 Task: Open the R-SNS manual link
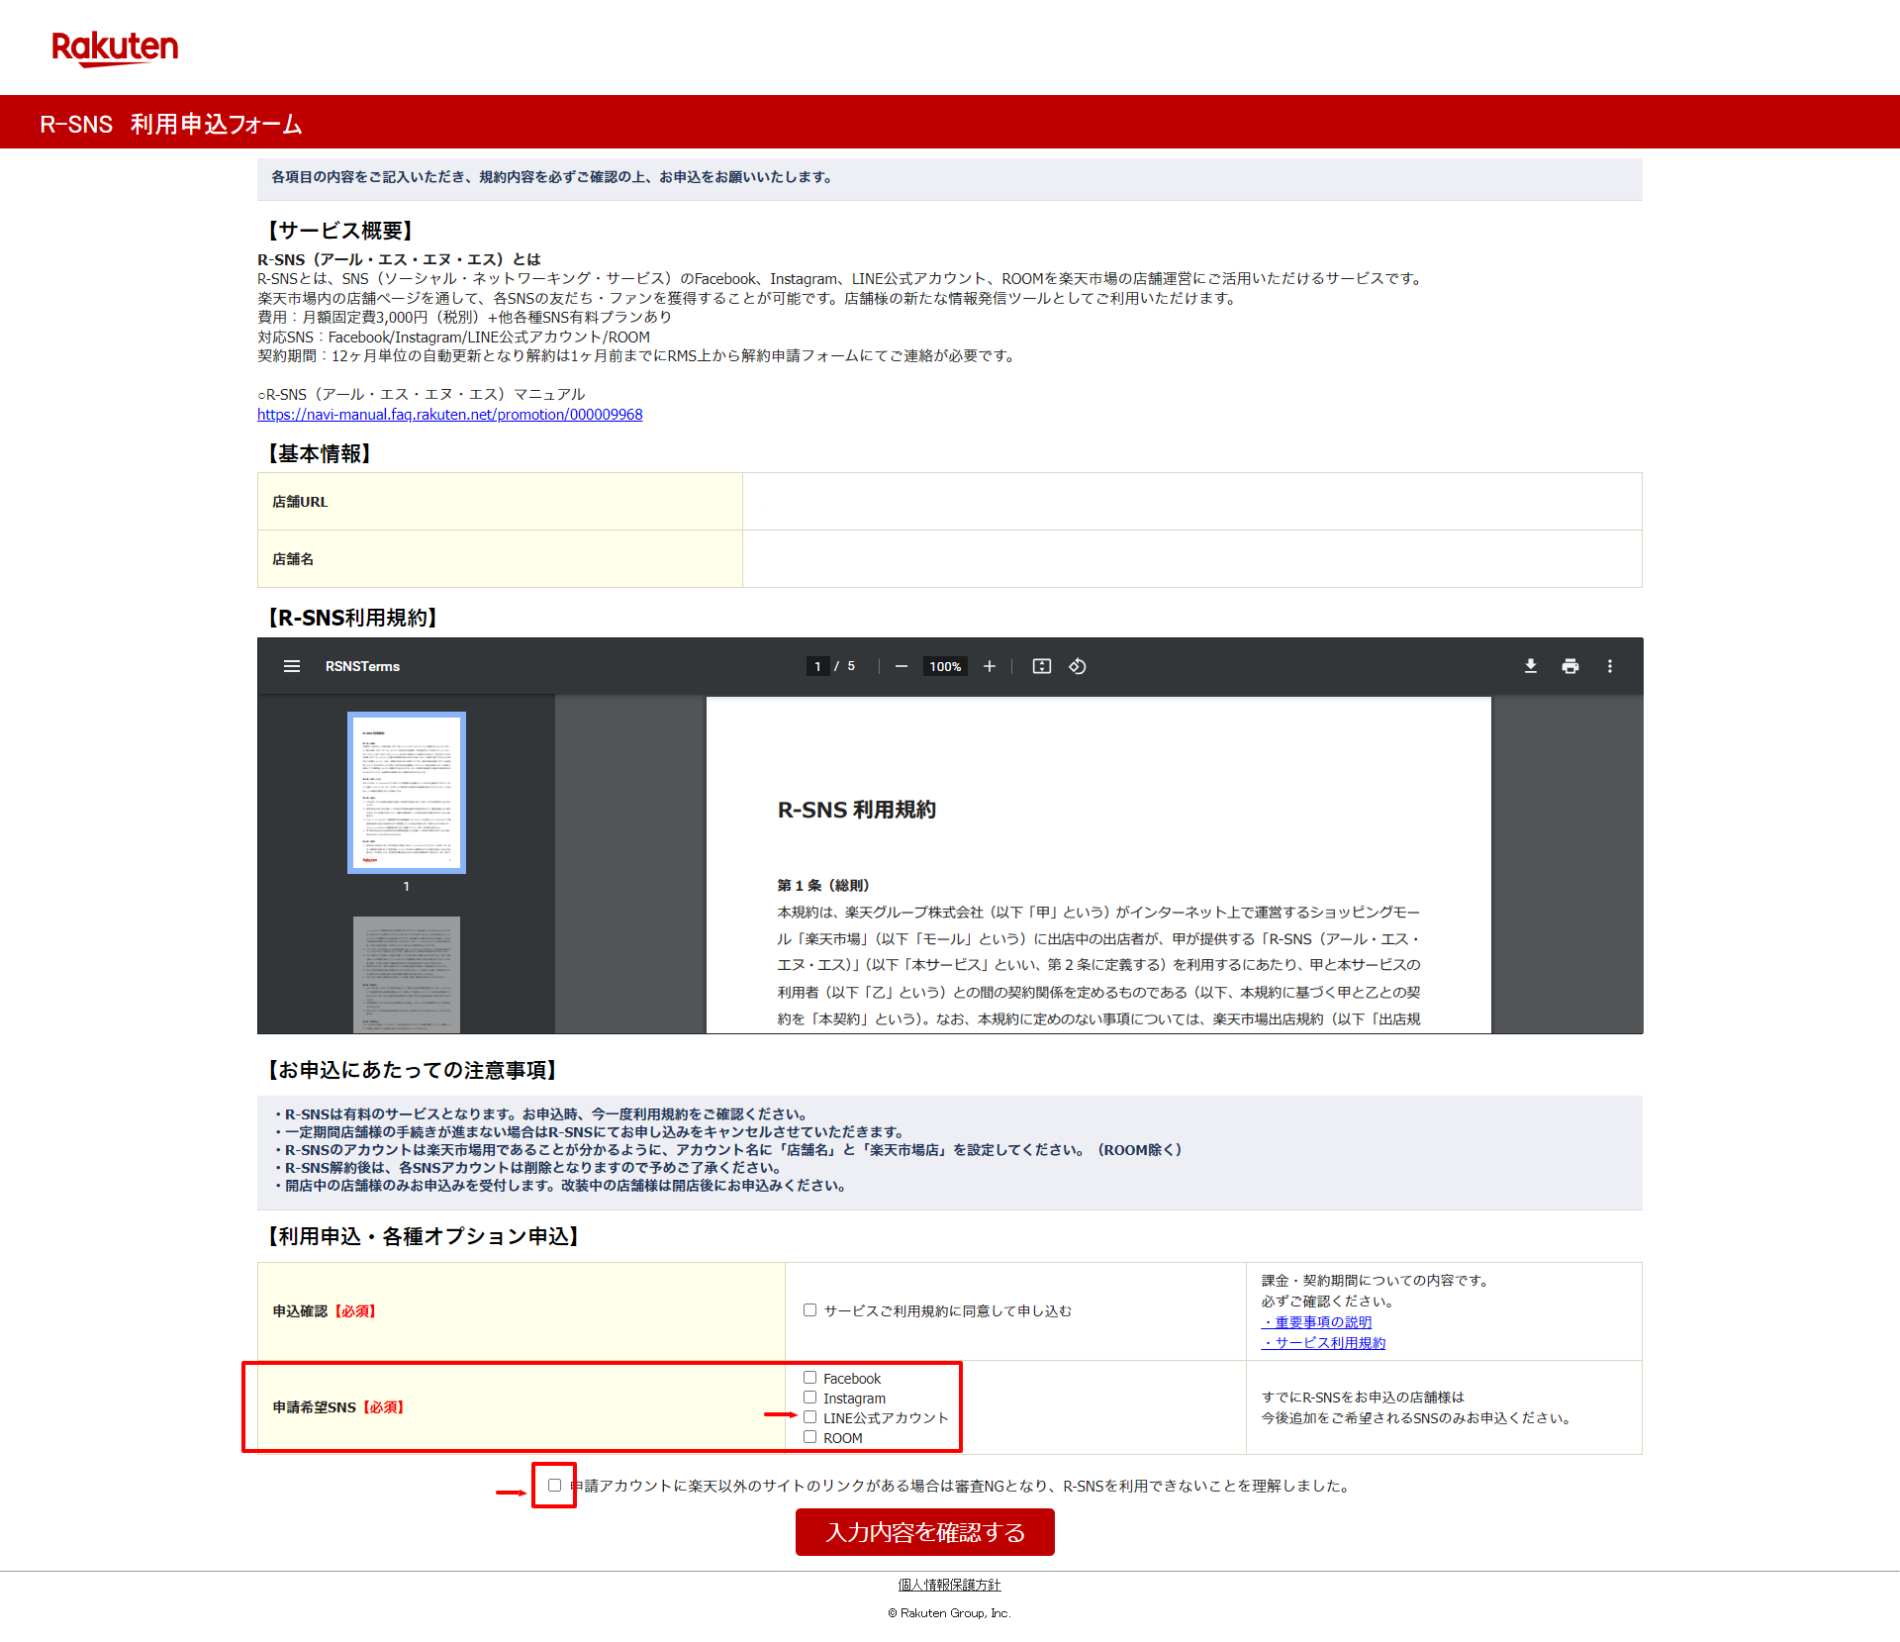pyautogui.click(x=448, y=414)
